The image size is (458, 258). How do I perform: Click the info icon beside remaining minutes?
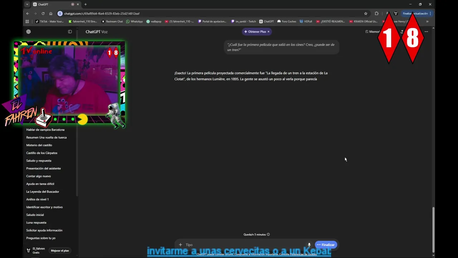(x=268, y=234)
